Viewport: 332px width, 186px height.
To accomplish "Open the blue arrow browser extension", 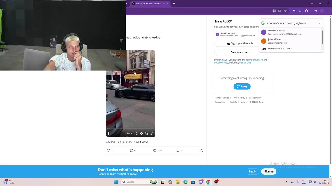I will [x=294, y=11].
